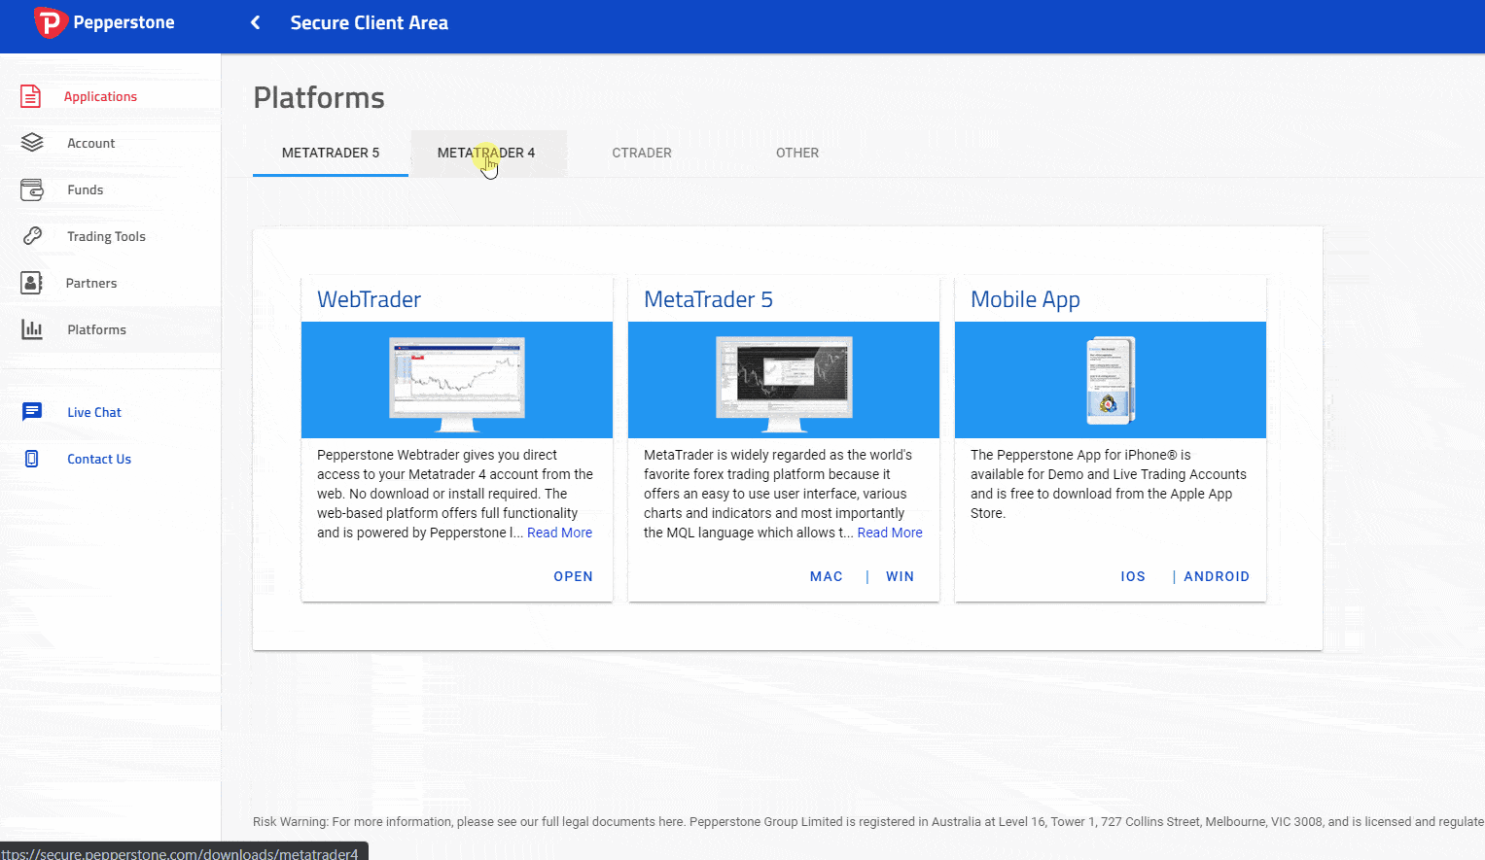Image resolution: width=1485 pixels, height=860 pixels.
Task: Switch to the MetaTrader 5 tab
Action: [331, 153]
